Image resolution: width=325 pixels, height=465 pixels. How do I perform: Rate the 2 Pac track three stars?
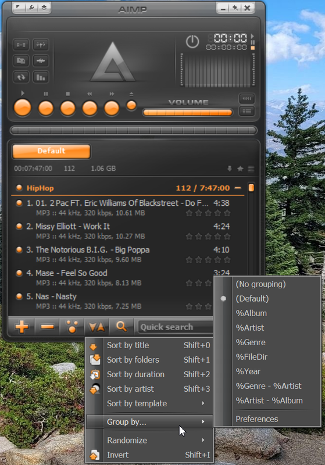pyautogui.click(x=208, y=213)
